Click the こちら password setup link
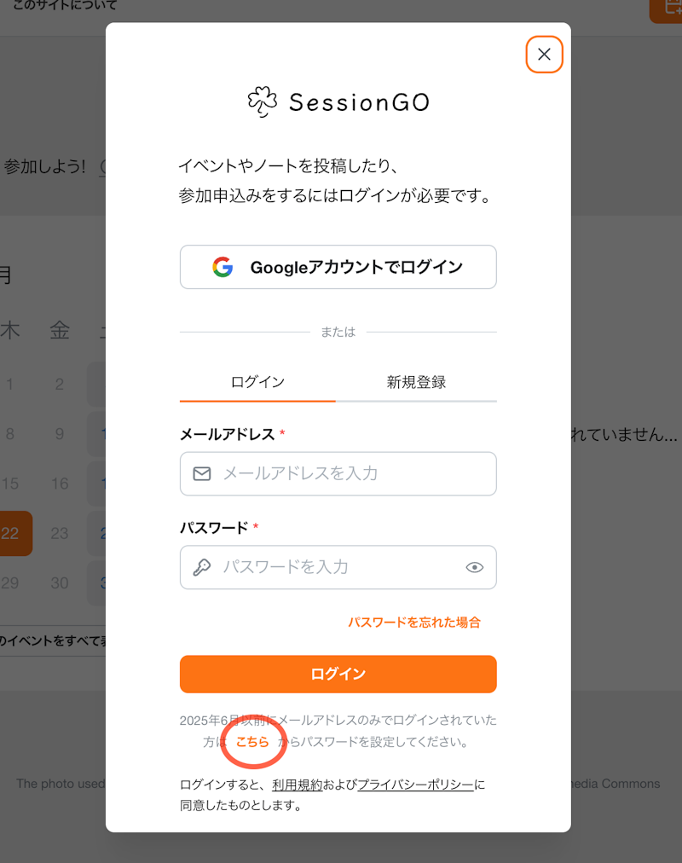 [252, 742]
